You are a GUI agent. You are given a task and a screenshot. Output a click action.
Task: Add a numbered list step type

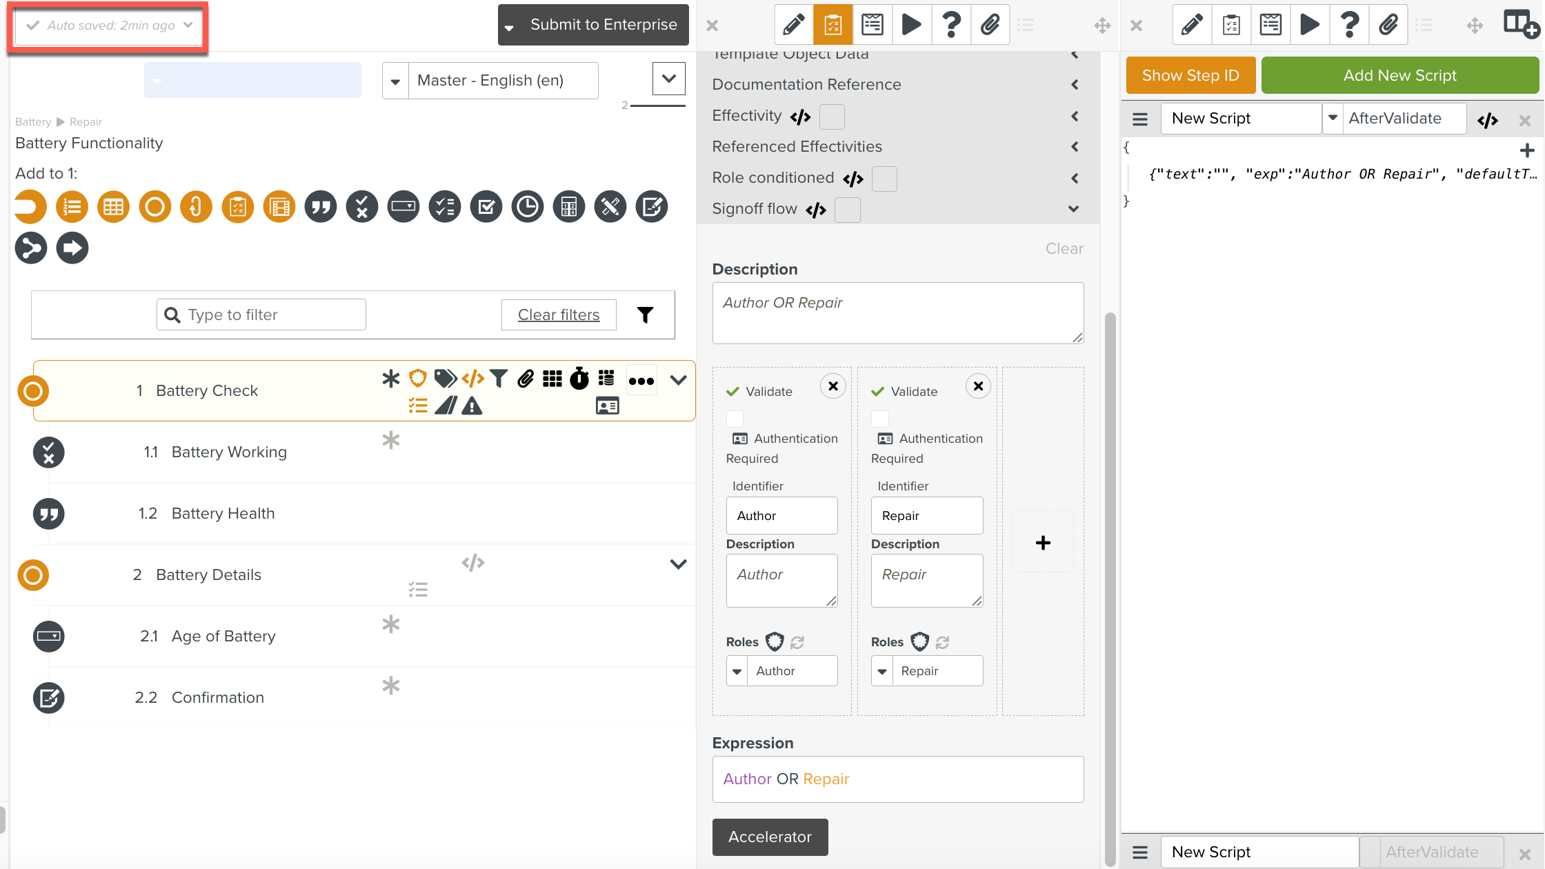tap(72, 207)
